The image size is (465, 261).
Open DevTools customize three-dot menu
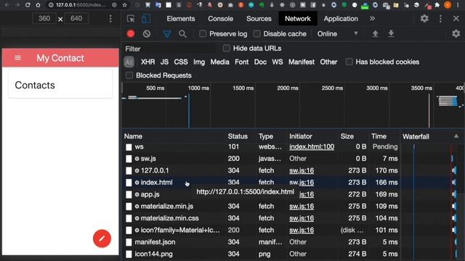pyautogui.click(x=440, y=18)
